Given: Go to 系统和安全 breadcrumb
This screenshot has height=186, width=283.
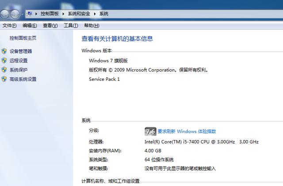Looking at the screenshot, I should tap(79, 14).
